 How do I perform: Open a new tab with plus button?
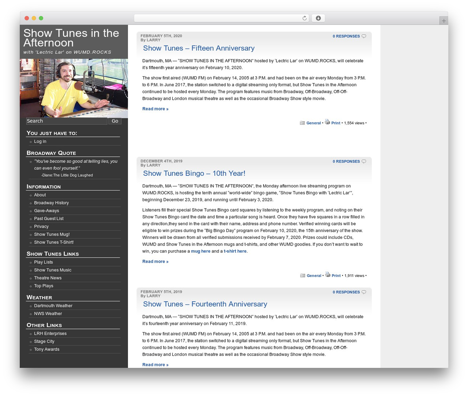444,21
